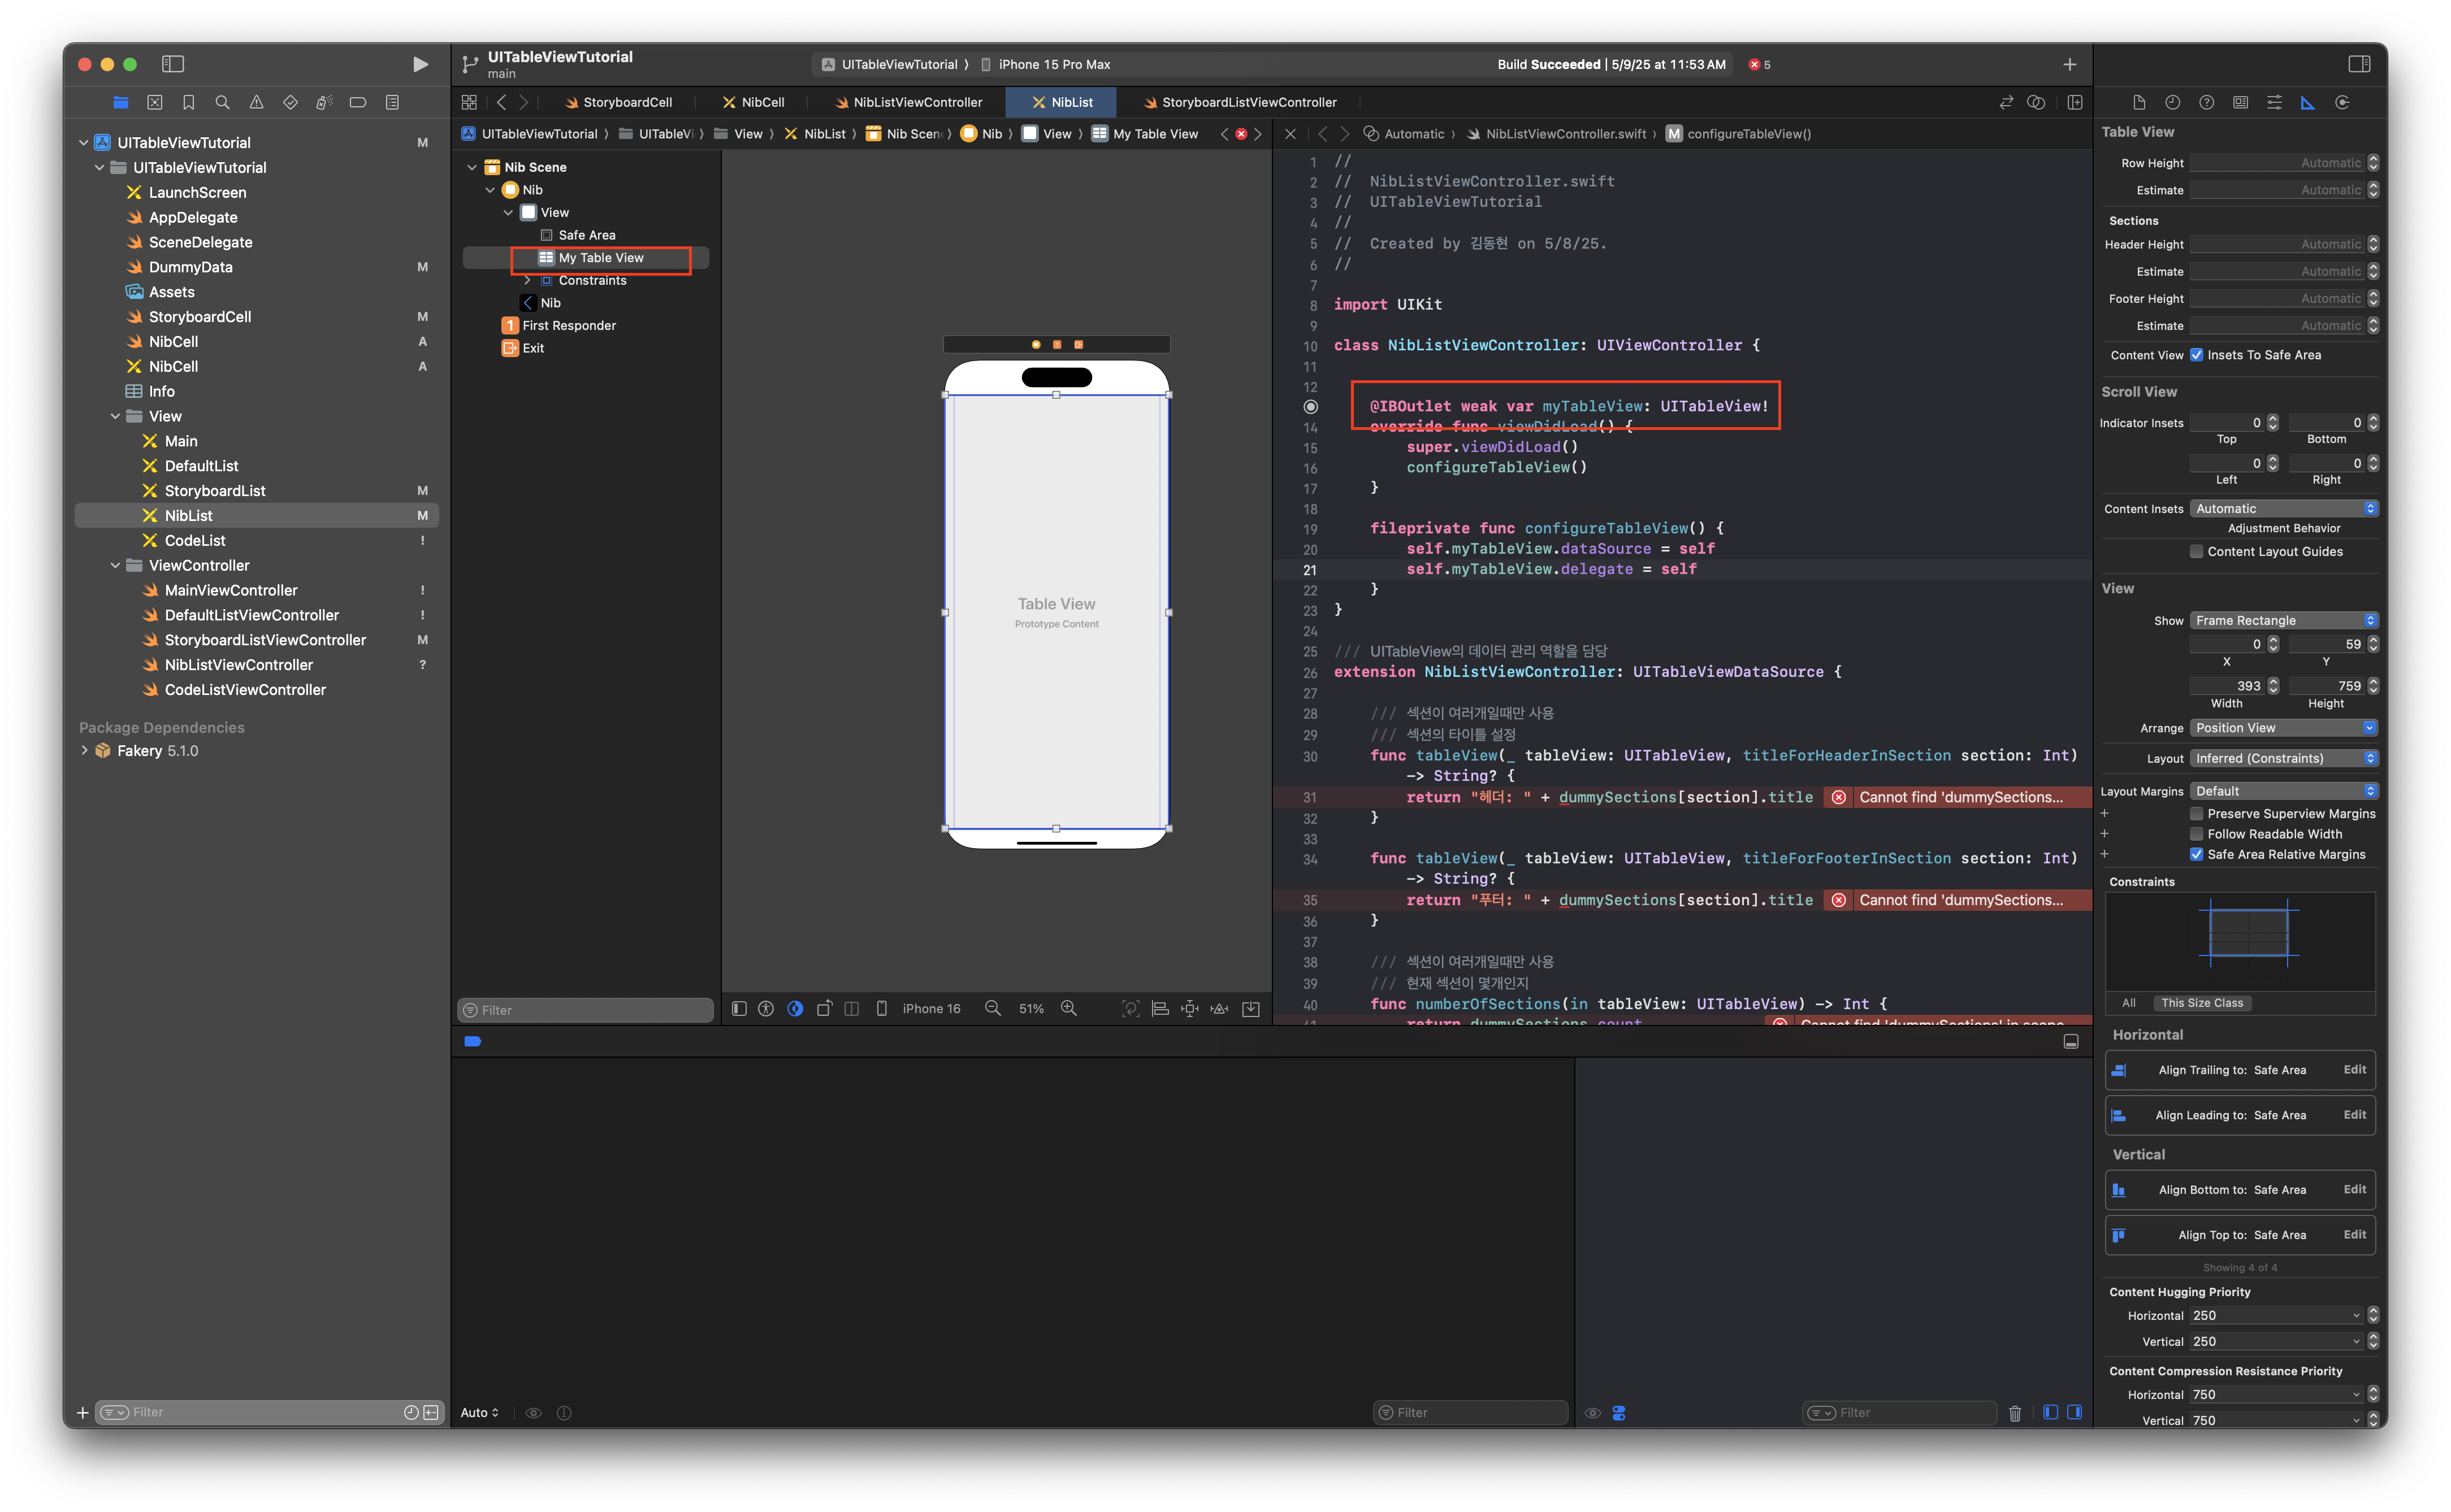Open Arrange Position View dropdown
Viewport: 2451px width, 1512px height.
(2284, 728)
